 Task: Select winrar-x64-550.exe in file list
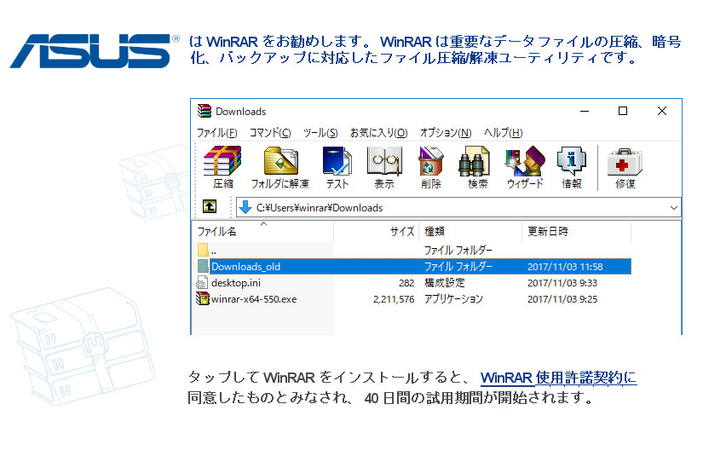254,299
